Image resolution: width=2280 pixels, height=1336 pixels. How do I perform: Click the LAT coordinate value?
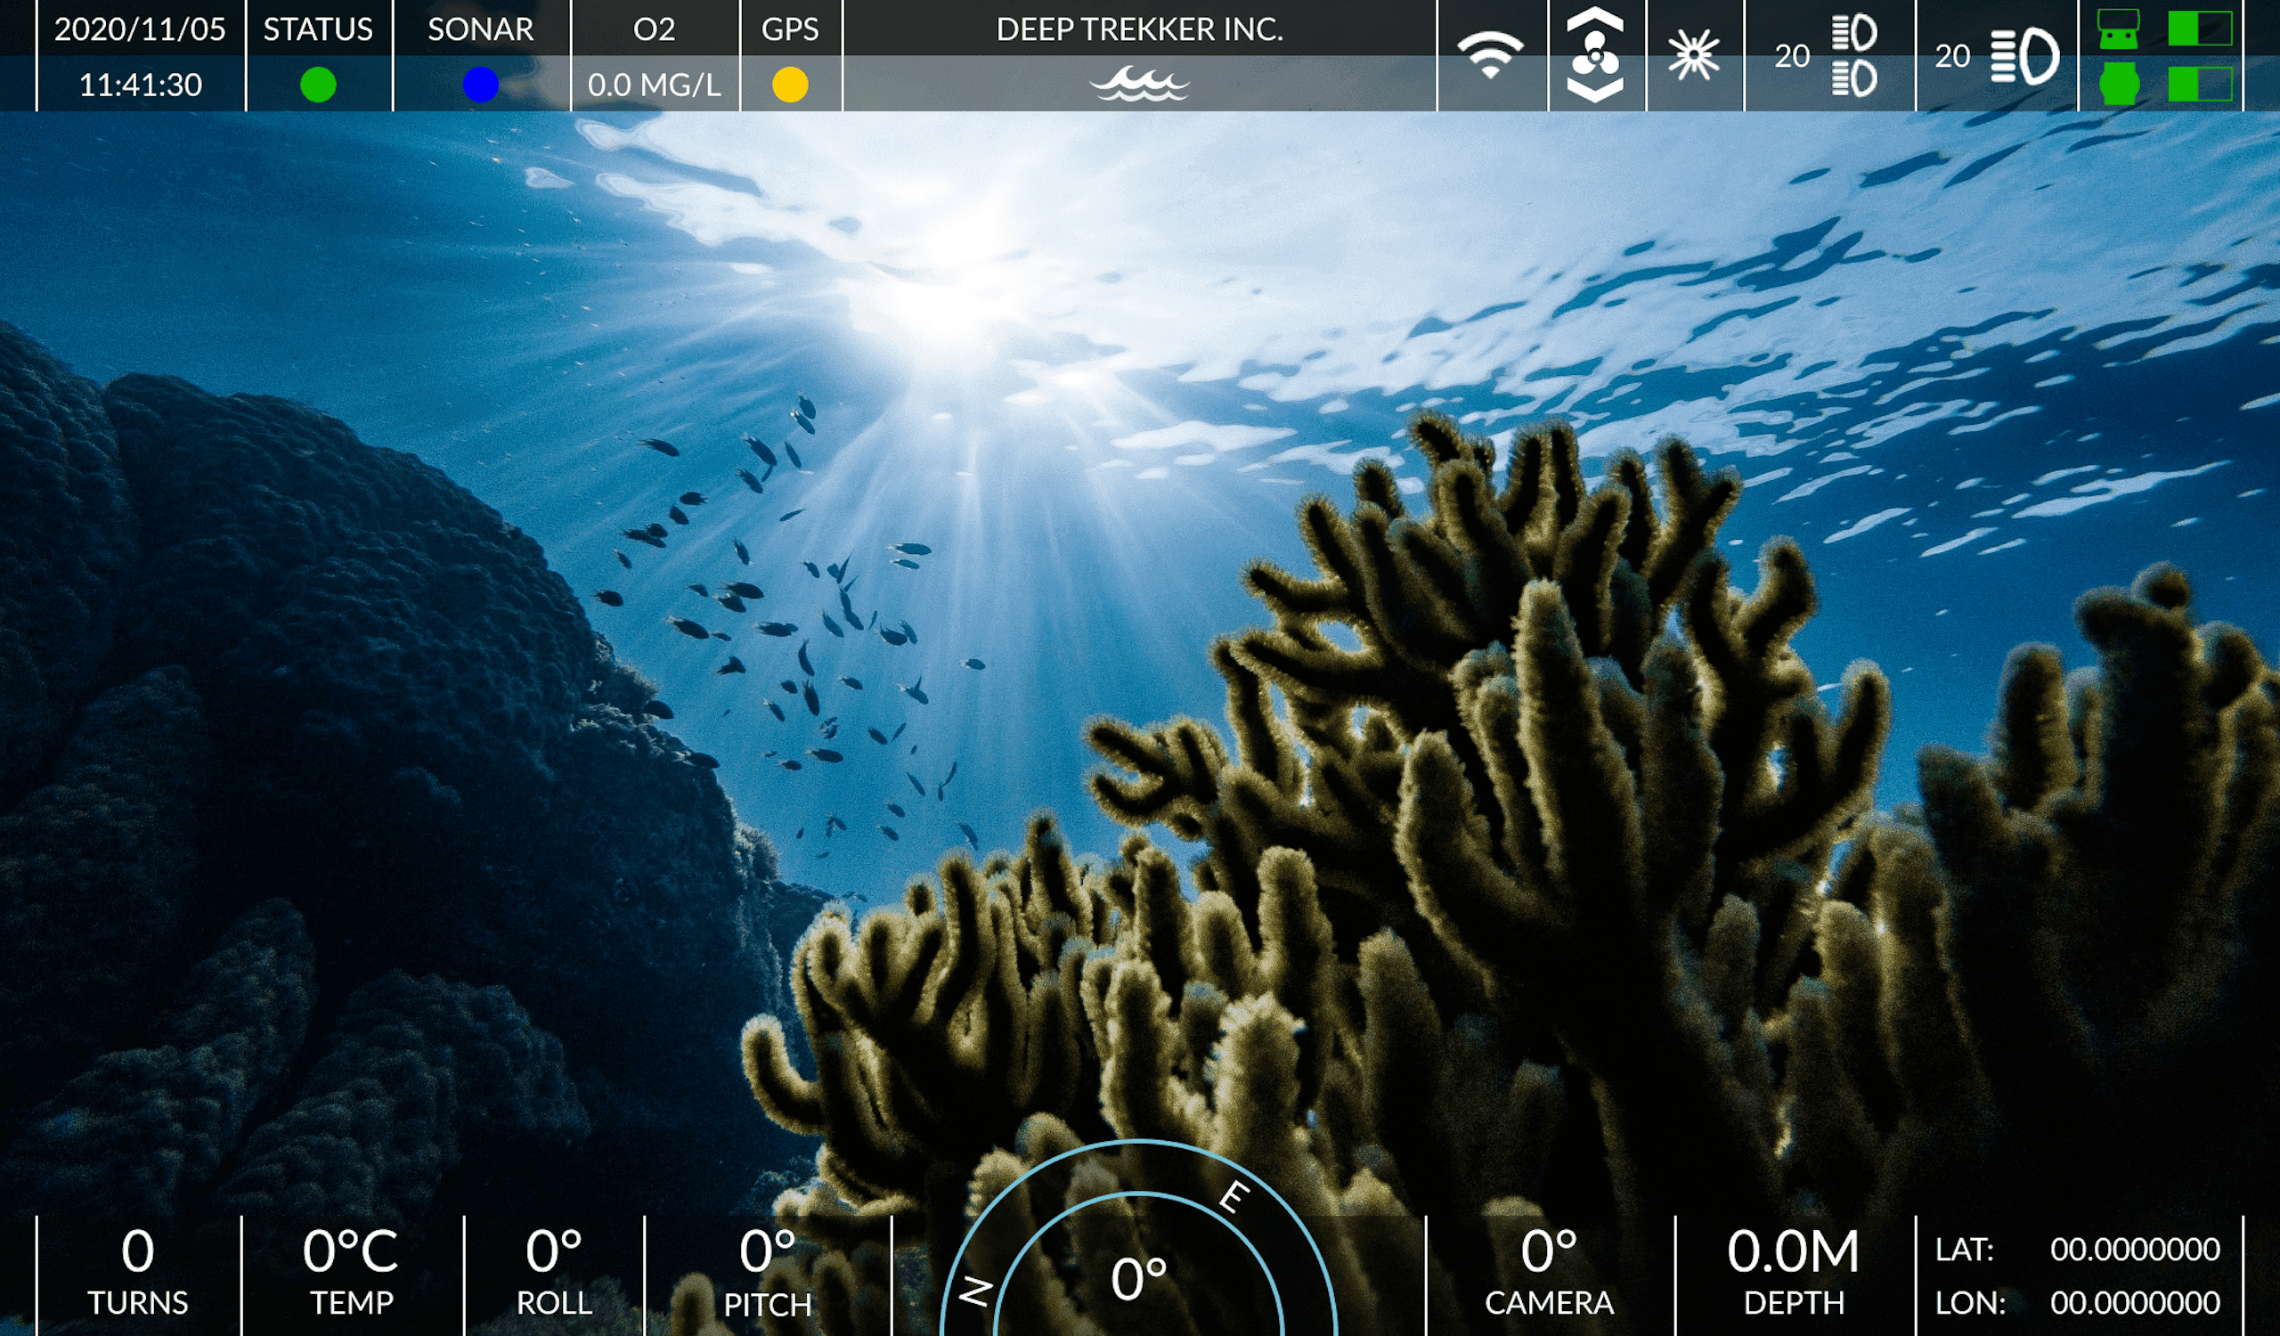point(2134,1250)
